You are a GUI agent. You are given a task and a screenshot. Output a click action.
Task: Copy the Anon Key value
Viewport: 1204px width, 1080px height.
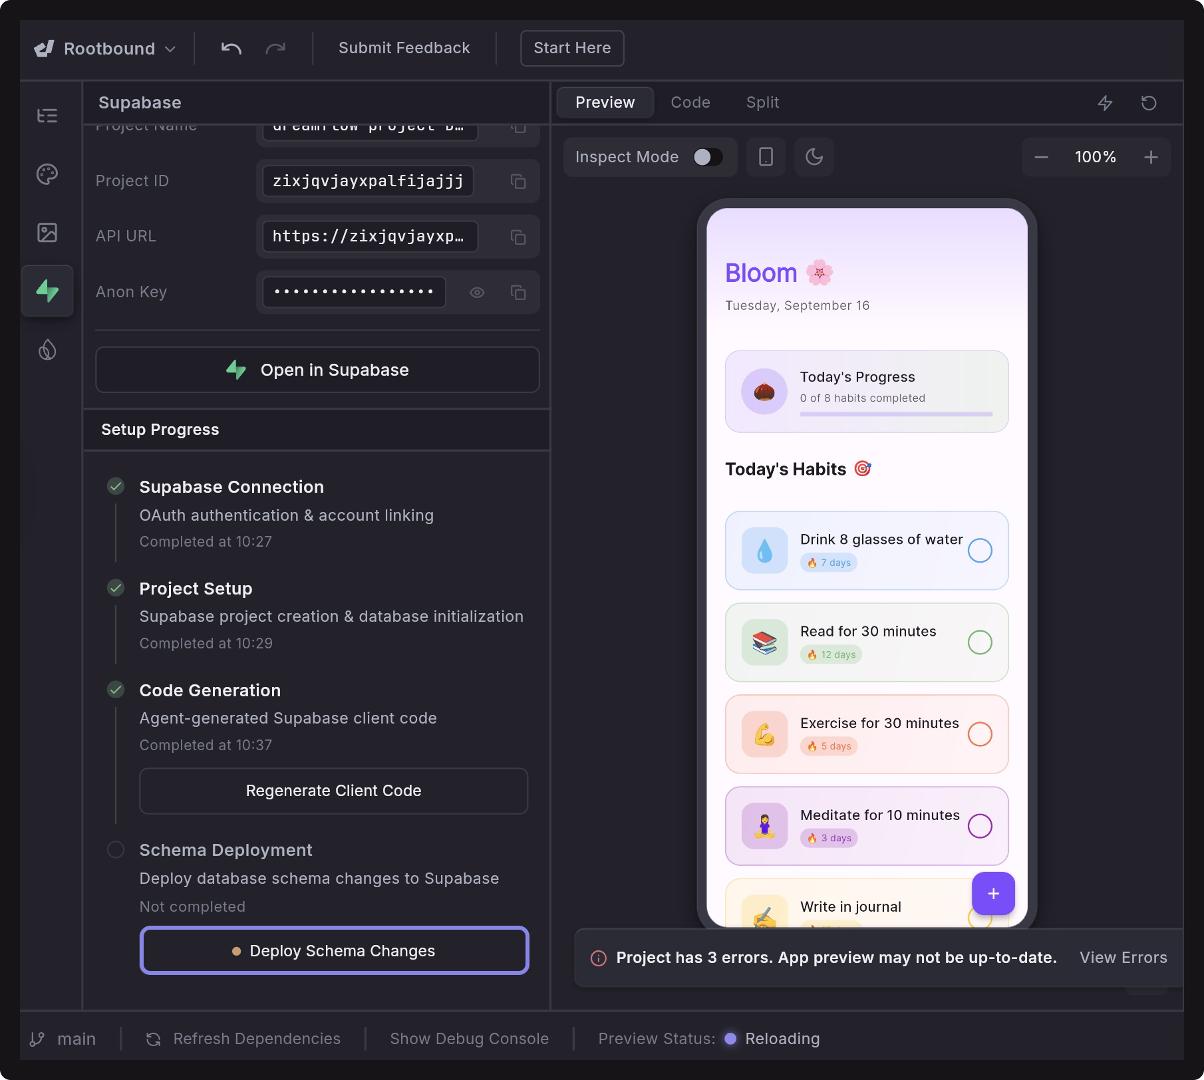(518, 293)
